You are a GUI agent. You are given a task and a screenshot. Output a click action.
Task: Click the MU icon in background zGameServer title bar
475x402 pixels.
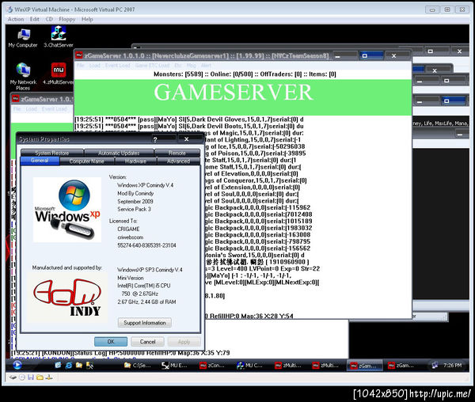[16, 99]
